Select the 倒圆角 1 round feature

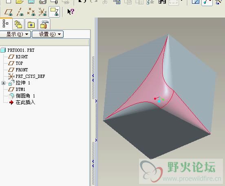[25, 96]
